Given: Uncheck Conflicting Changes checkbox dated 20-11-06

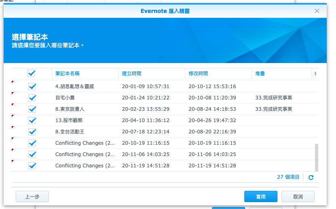Looking at the screenshot, I should pos(32,154).
